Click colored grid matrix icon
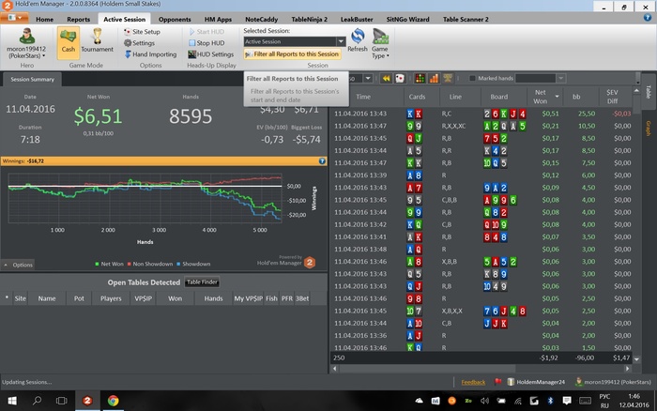The width and height of the screenshot is (657, 411). click(x=420, y=78)
